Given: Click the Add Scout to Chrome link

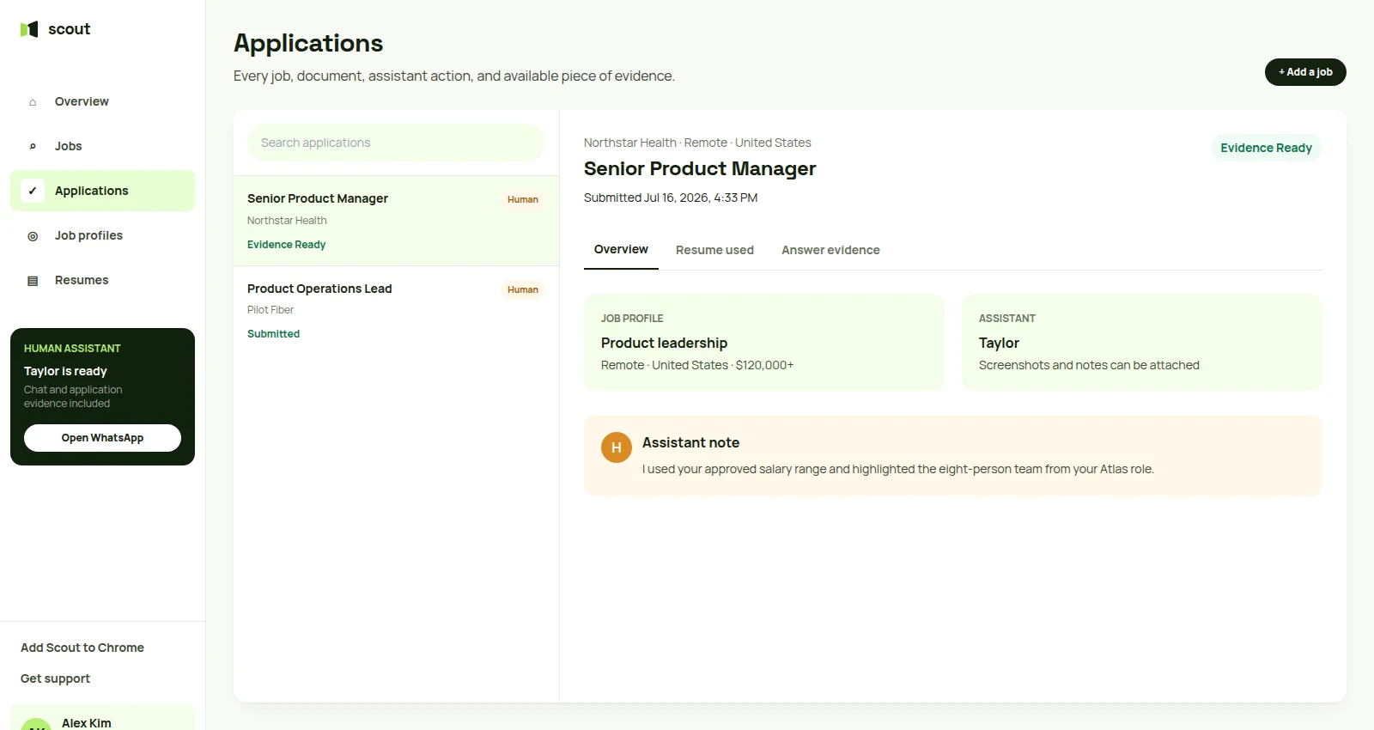Looking at the screenshot, I should 82,648.
